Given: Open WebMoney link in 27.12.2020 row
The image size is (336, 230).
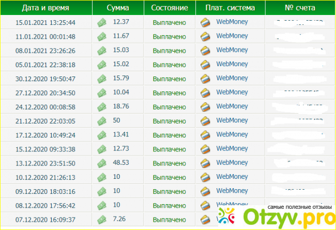Looking at the screenshot, I should tap(232, 93).
